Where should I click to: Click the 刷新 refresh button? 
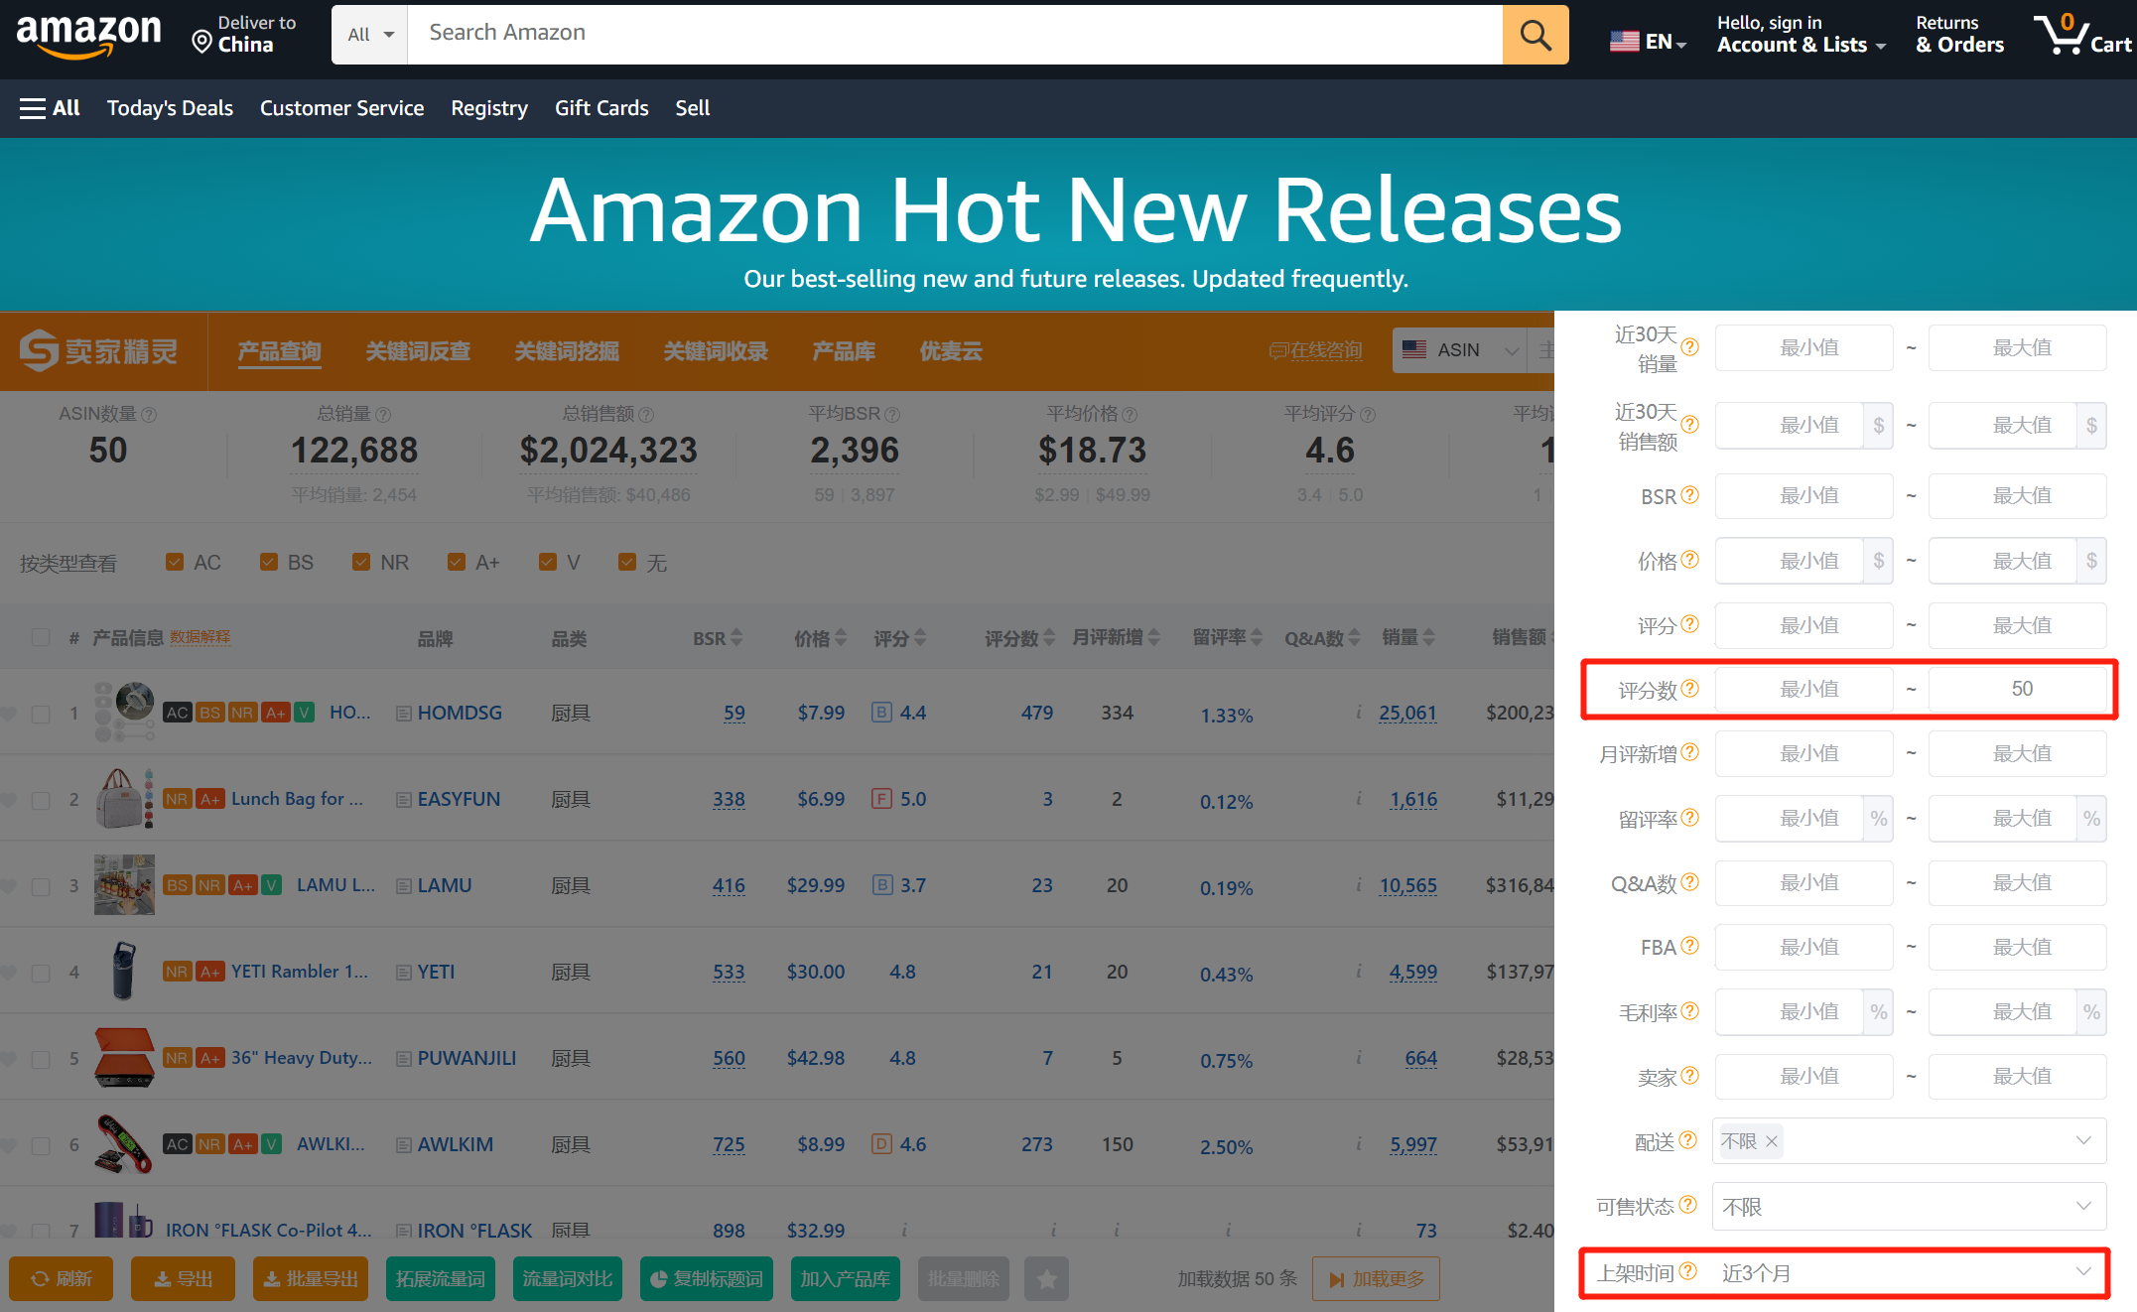[x=61, y=1279]
